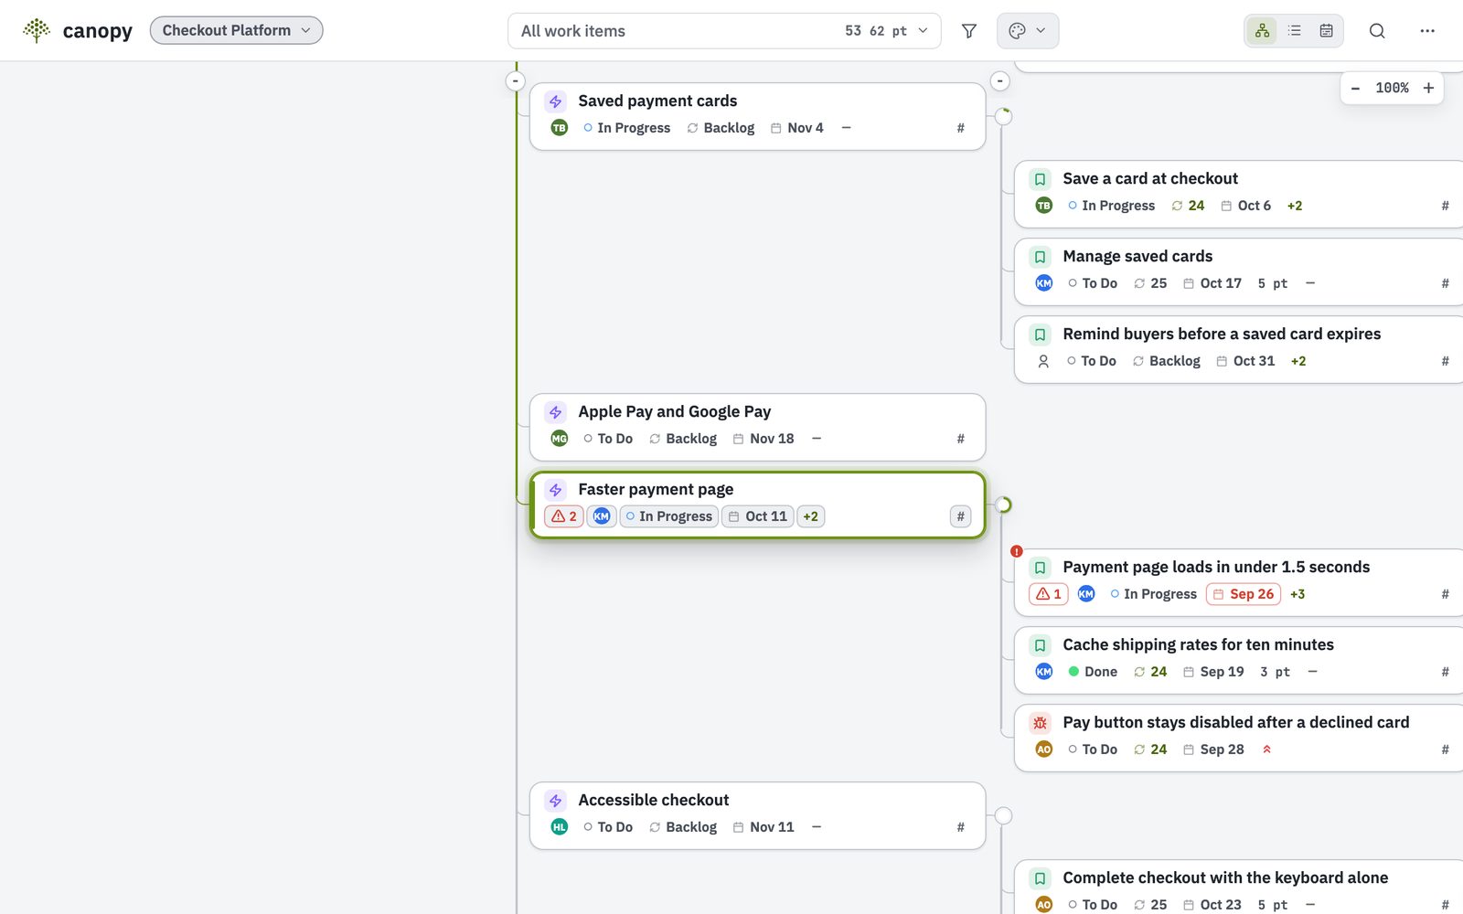Click the warning badge on Payment page loads card

click(1049, 594)
